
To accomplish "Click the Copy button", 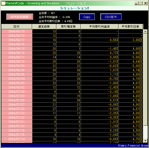I will (87, 17).
